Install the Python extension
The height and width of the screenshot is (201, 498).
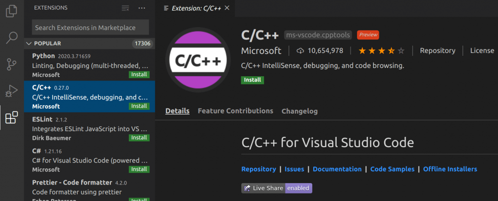139,74
